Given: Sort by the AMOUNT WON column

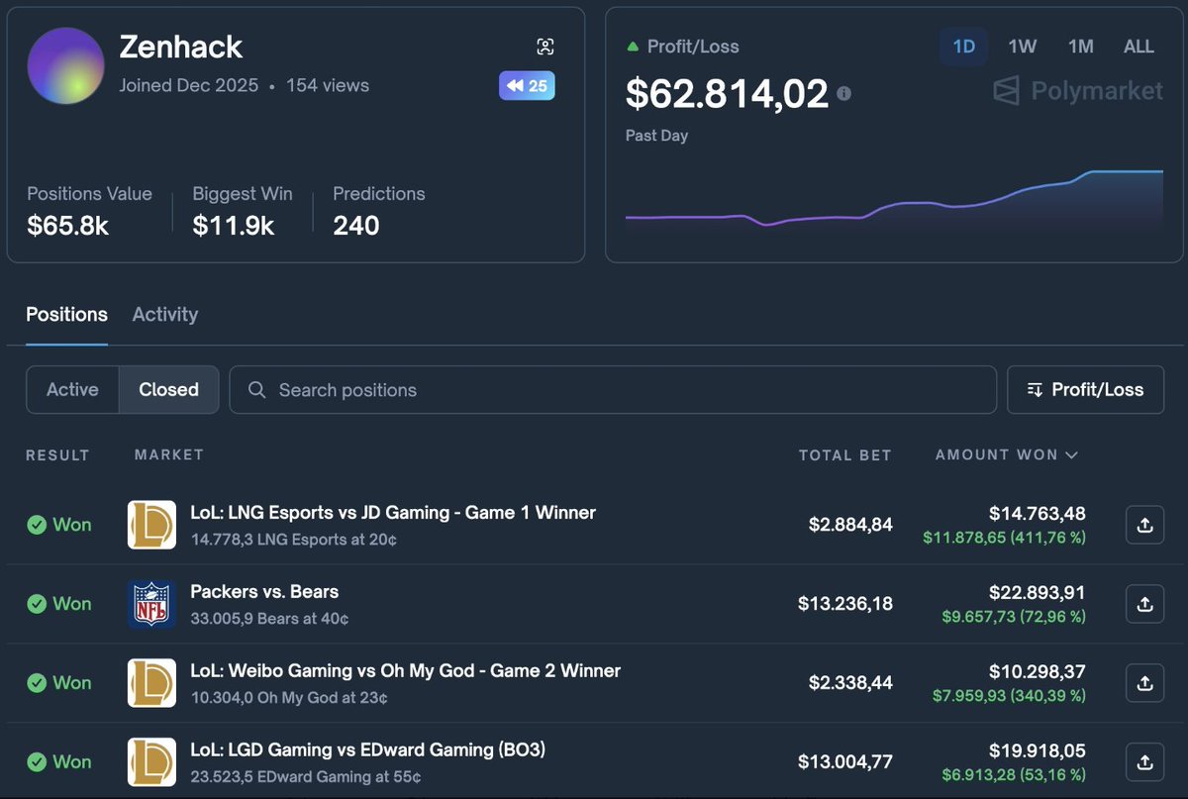Looking at the screenshot, I should (1006, 455).
